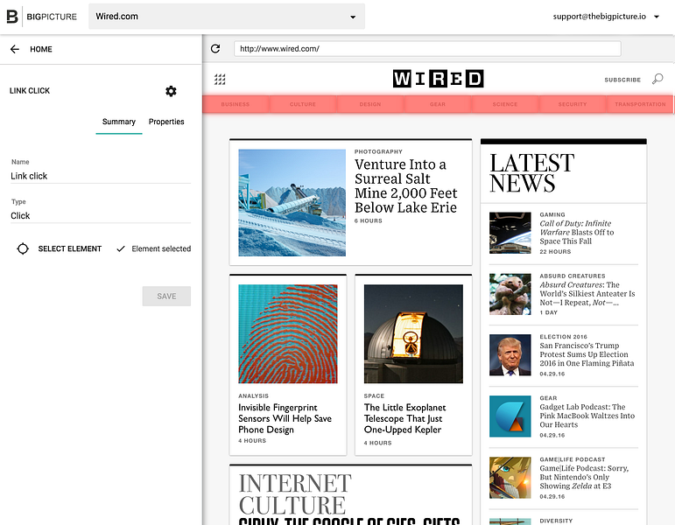Click the fingerprint image thumbnail
The height and width of the screenshot is (525, 675).
click(x=288, y=334)
